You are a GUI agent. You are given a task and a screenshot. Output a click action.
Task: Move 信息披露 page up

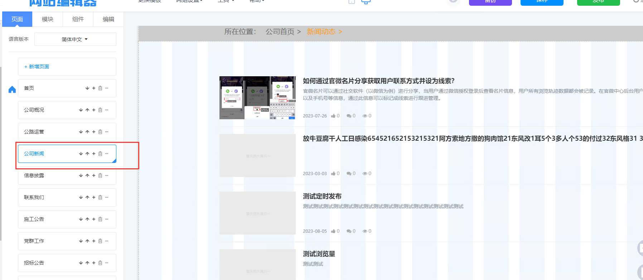[x=87, y=175]
